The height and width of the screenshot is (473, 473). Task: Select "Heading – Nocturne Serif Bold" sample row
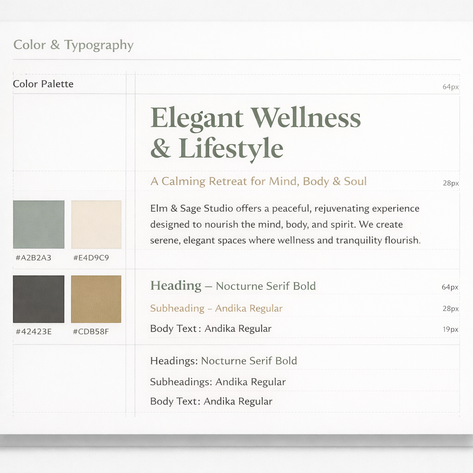pyautogui.click(x=233, y=286)
